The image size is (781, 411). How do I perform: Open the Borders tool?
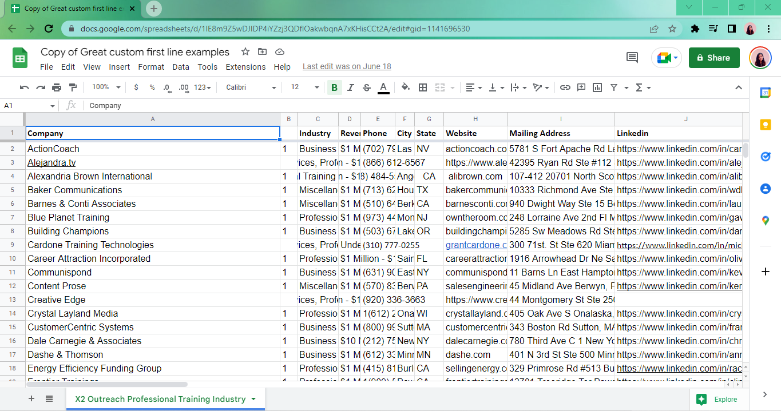423,87
